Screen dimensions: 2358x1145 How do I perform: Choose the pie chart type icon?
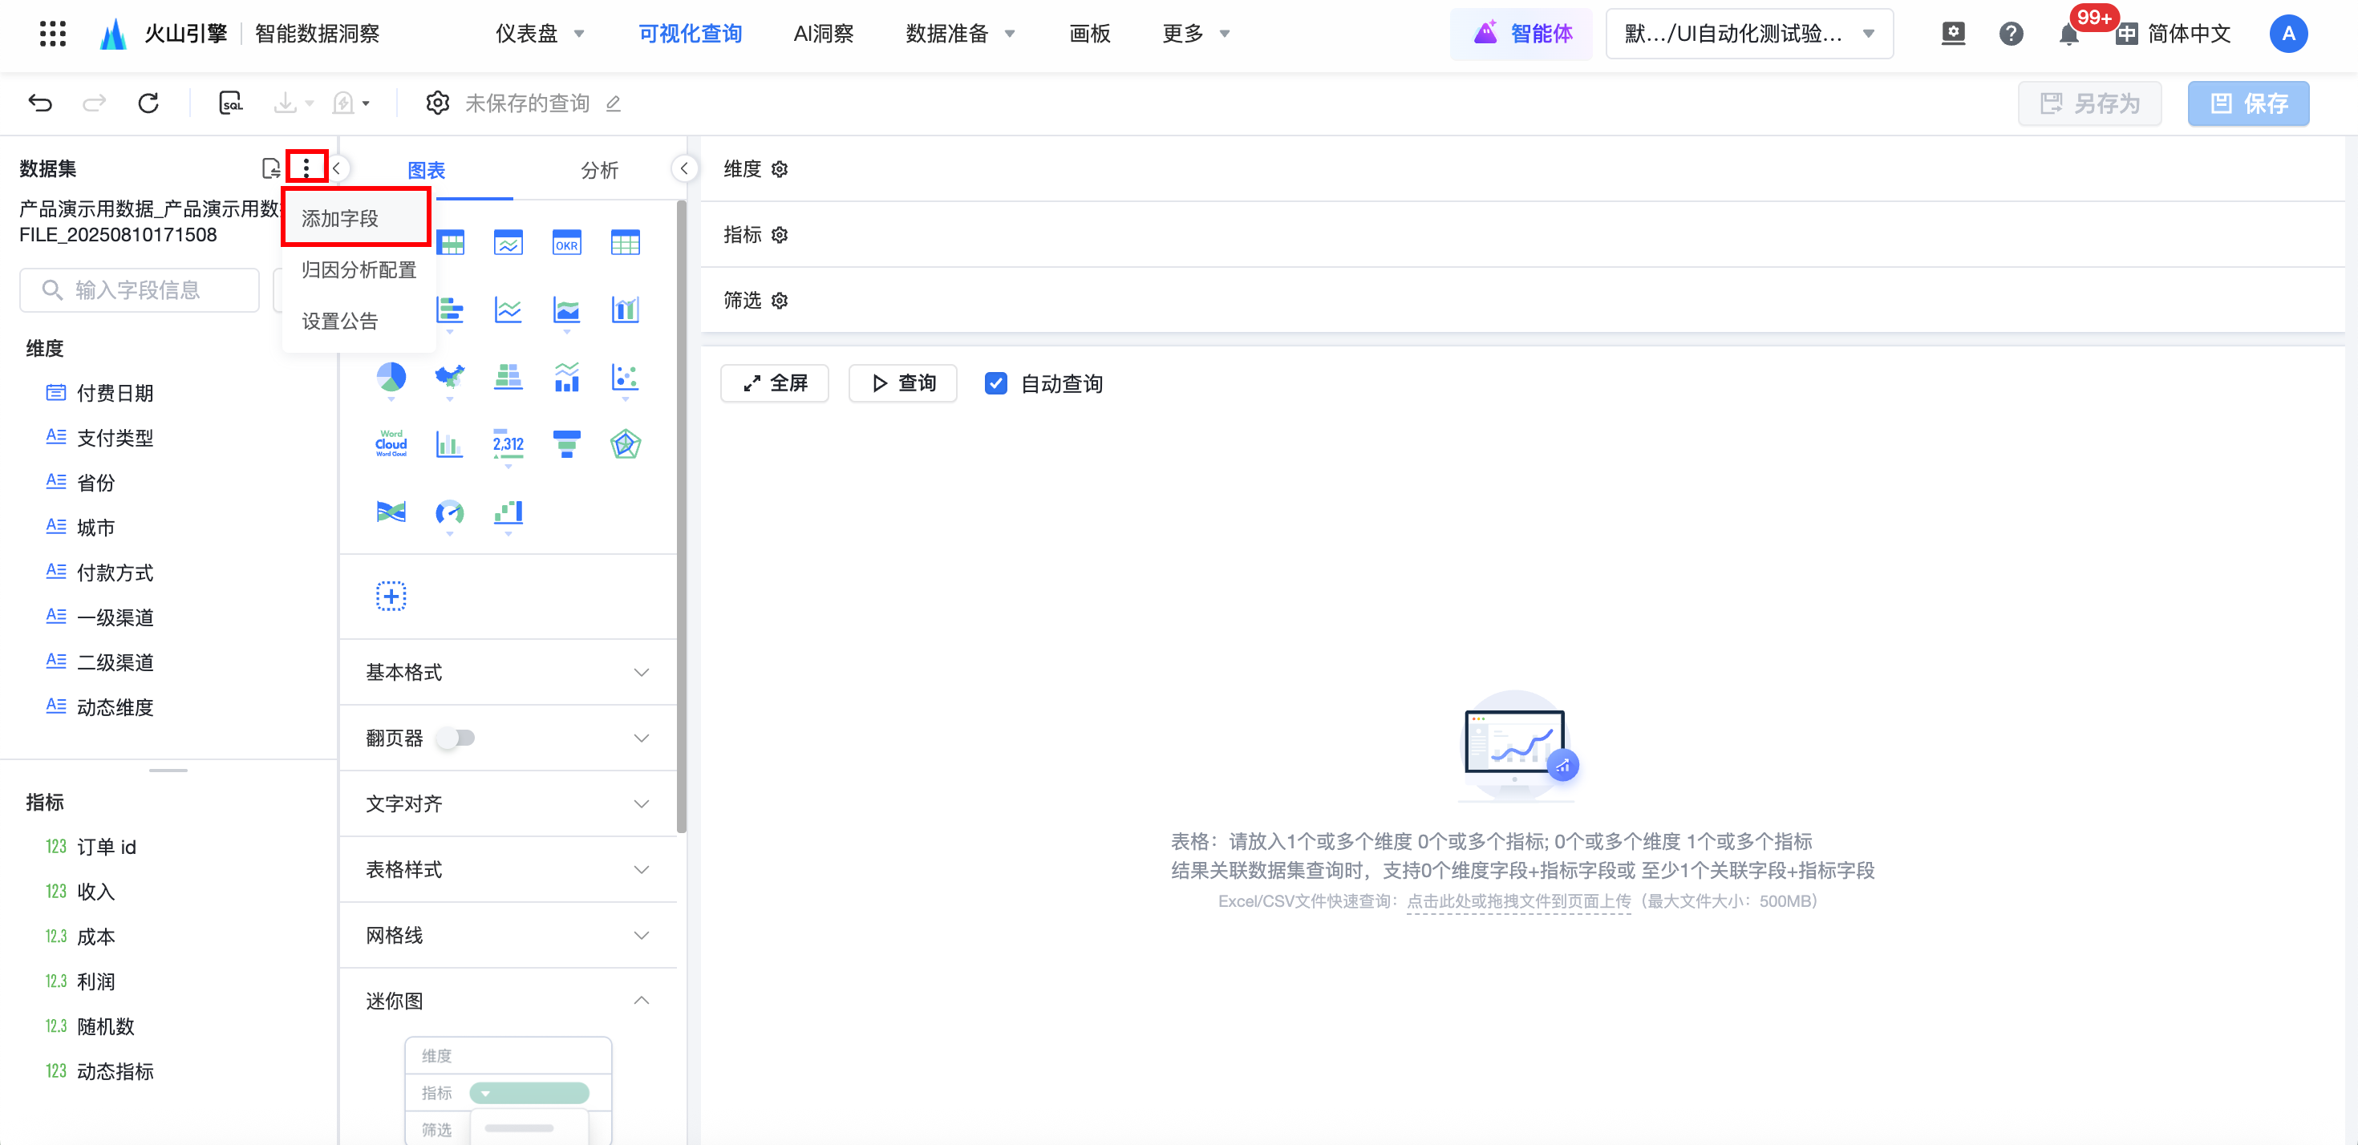391,376
